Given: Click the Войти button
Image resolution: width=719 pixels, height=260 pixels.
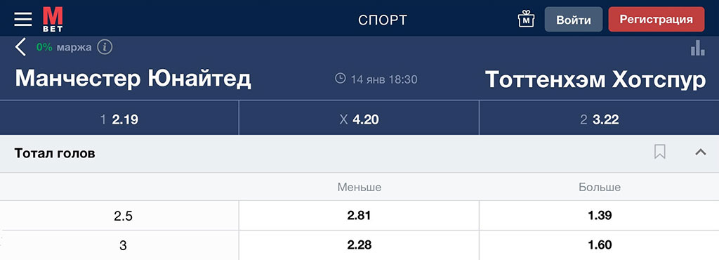Looking at the screenshot, I should 574,20.
